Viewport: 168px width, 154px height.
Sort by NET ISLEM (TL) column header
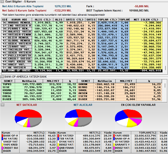[x=146, y=20]
